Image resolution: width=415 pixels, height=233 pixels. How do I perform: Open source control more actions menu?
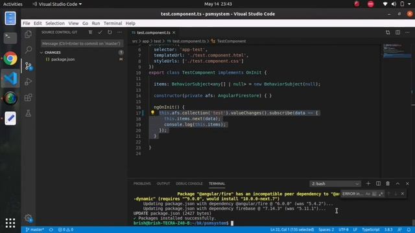tap(119, 32)
